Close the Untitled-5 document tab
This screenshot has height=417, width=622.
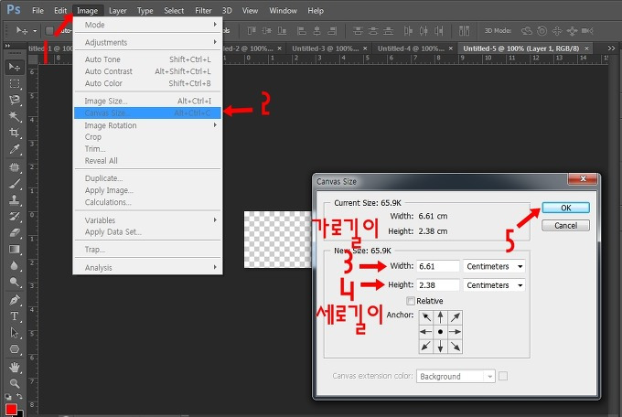click(x=586, y=48)
